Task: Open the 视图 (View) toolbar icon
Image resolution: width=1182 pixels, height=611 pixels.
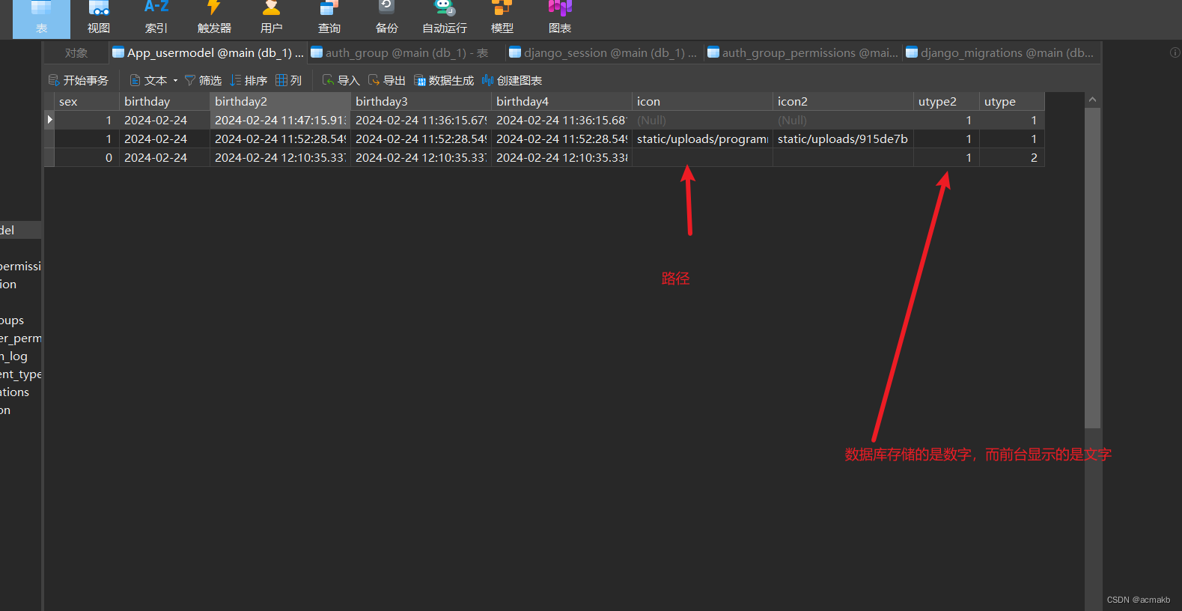Action: [99, 19]
